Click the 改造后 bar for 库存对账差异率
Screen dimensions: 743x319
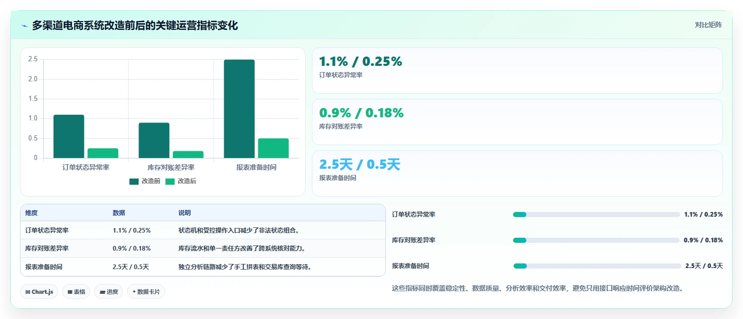(188, 154)
